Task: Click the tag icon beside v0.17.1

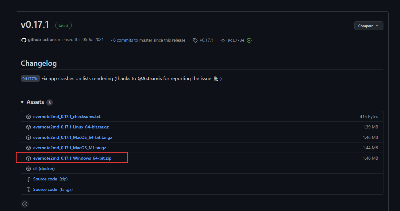Action: (195, 40)
